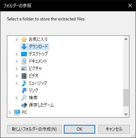This screenshot has width=136, height=138.
Task: Click the Documents page icon
Action: [x=24, y=61]
